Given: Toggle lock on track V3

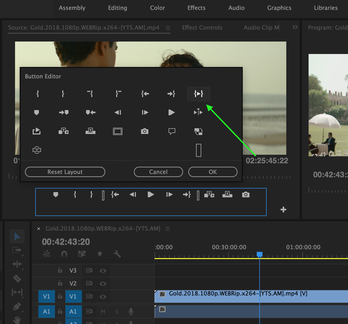Looking at the screenshot, I should tap(60, 270).
